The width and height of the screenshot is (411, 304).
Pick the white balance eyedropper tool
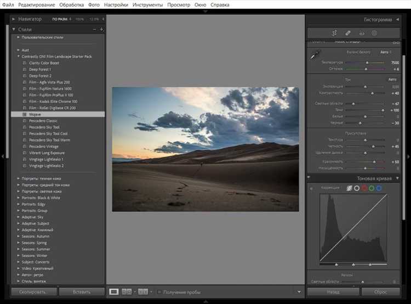(x=315, y=55)
